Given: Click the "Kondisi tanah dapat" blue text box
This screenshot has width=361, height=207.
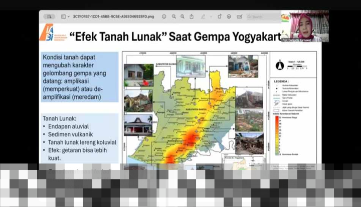Looking at the screenshot, I should [79, 77].
